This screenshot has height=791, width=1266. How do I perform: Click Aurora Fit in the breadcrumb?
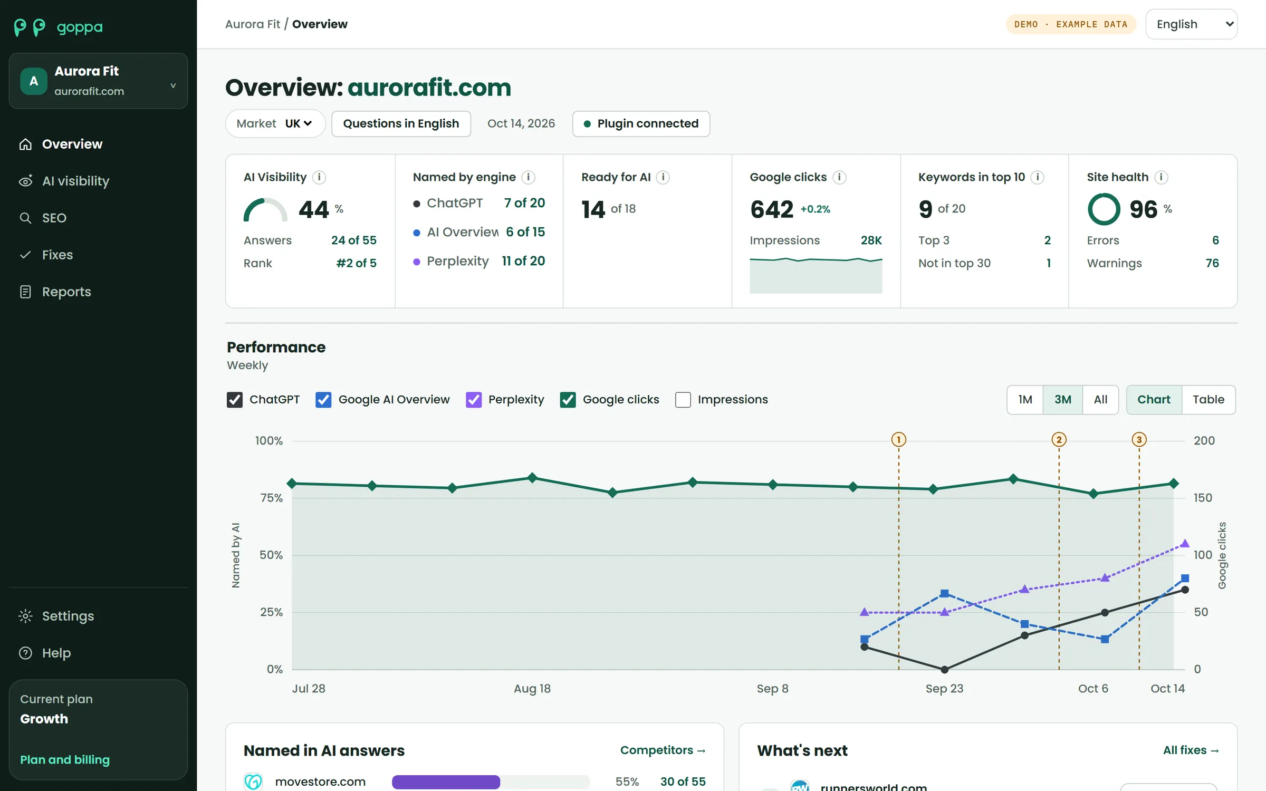pyautogui.click(x=253, y=24)
